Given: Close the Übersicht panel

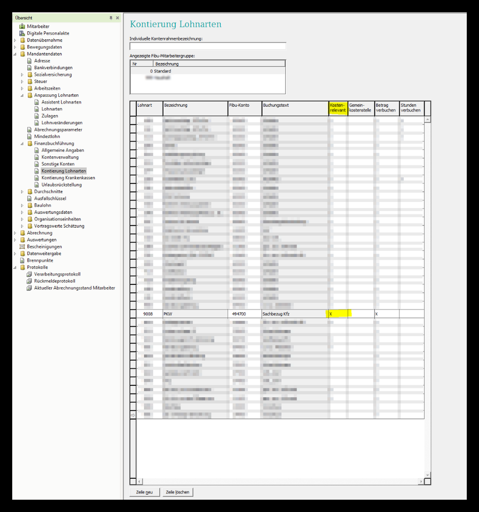Looking at the screenshot, I should [x=117, y=17].
